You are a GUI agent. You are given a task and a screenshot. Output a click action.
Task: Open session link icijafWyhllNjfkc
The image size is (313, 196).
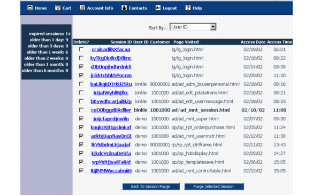[x=111, y=93]
